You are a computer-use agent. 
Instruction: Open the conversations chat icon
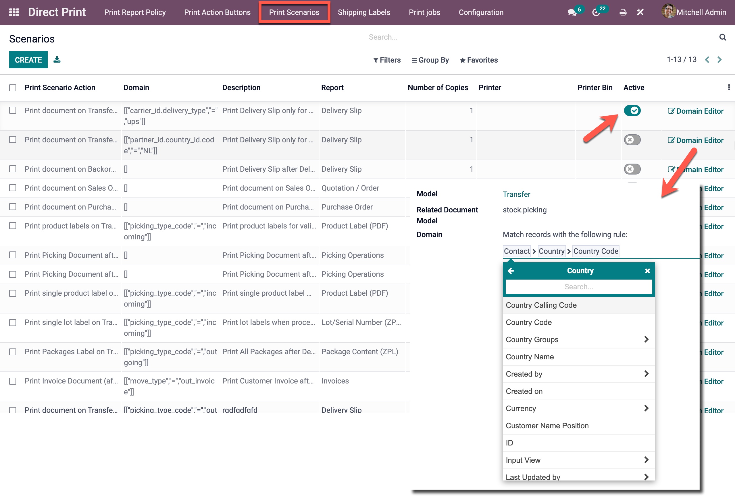(x=572, y=12)
